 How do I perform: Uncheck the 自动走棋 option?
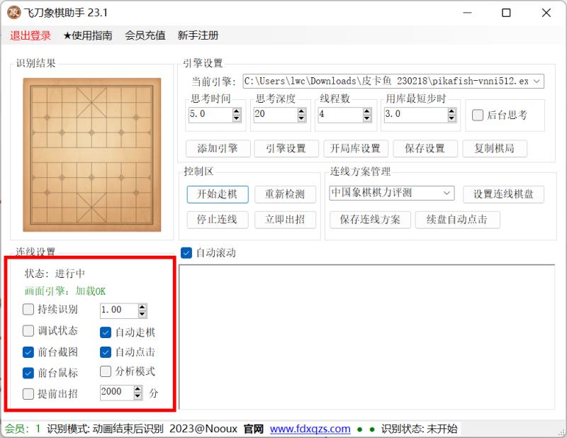[106, 332]
